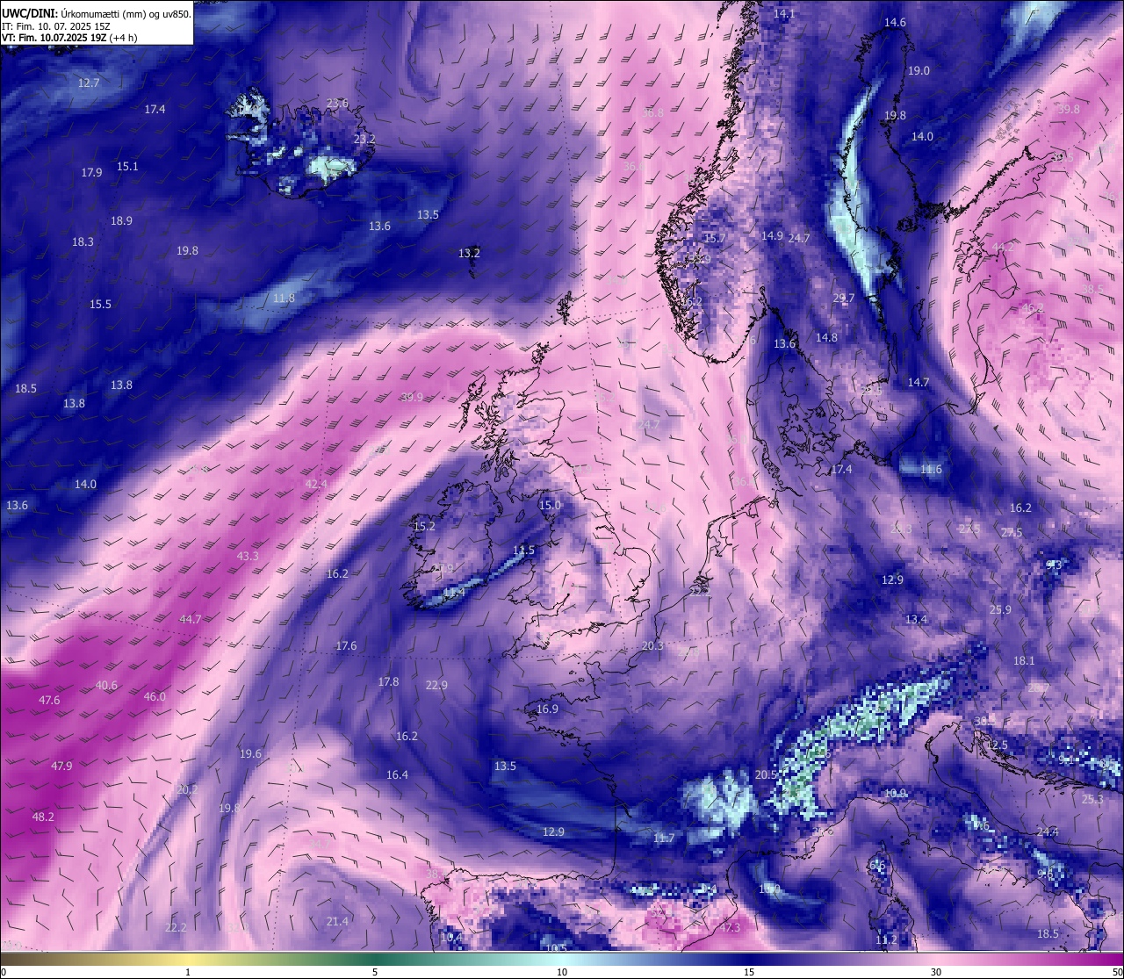Click the 11.7 value over southern France
The image size is (1124, 979).
click(x=664, y=839)
